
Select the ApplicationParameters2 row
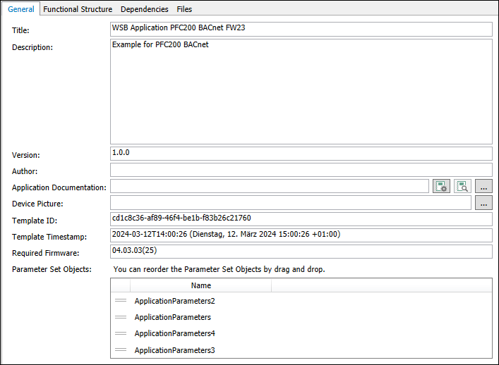(301, 301)
